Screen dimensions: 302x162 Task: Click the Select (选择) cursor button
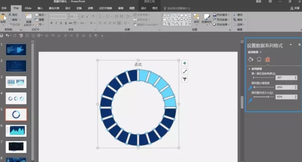point(239,25)
